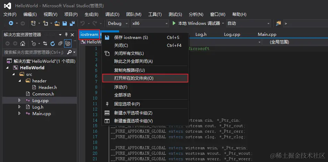This screenshot has height=162, width=328.
Task: Click the collapse all icon in Solution Explorer
Action: click(x=60, y=43)
